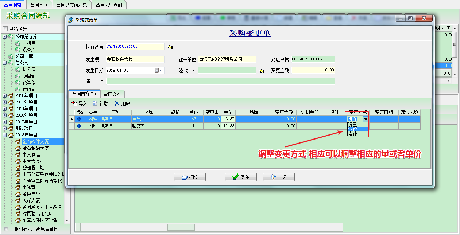
Task: Click the 计划单号 column header
Action: [310, 113]
